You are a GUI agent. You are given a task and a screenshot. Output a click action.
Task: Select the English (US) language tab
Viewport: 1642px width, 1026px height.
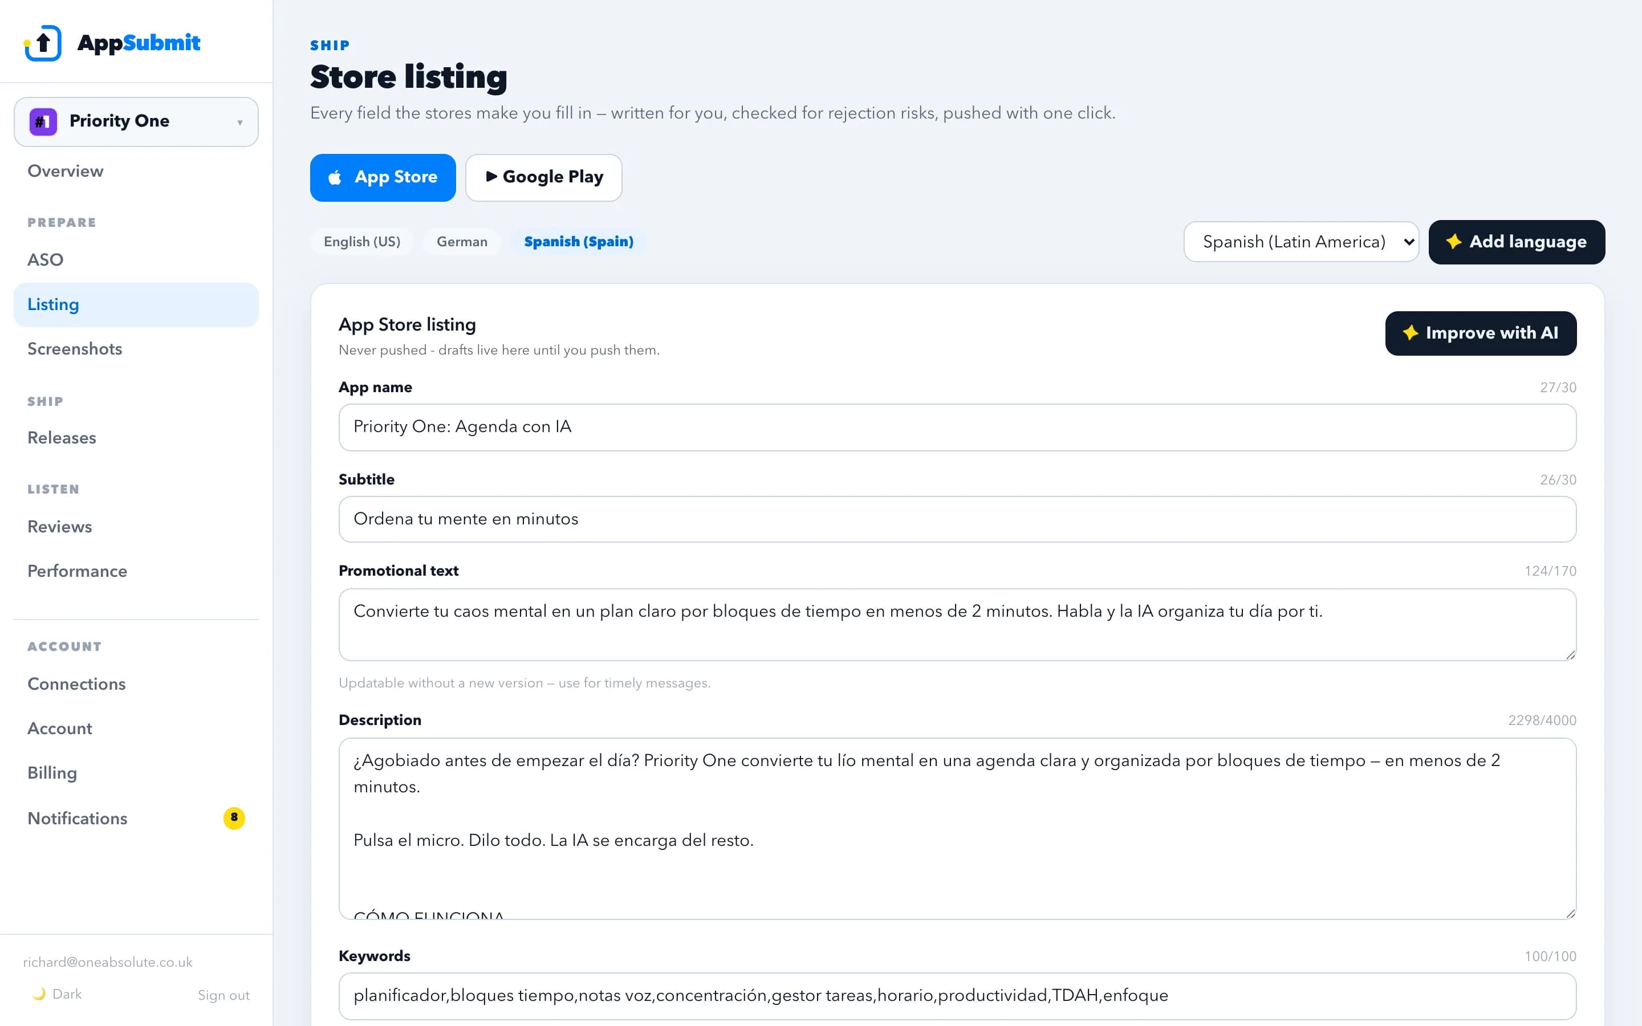pyautogui.click(x=361, y=242)
